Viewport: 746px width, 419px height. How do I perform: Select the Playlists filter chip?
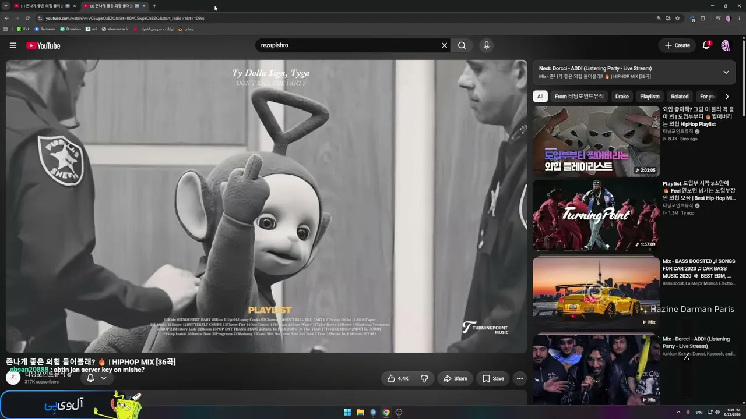tap(650, 97)
